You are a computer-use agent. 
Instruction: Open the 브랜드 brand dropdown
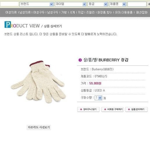[36, 4]
